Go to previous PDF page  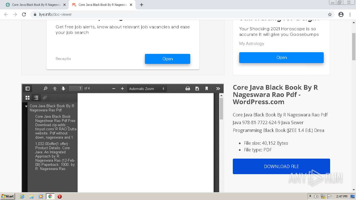[55, 89]
